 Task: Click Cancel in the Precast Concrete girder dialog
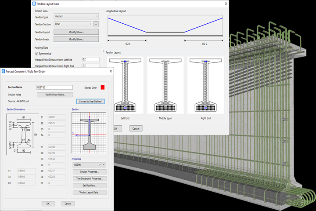tap(68, 204)
